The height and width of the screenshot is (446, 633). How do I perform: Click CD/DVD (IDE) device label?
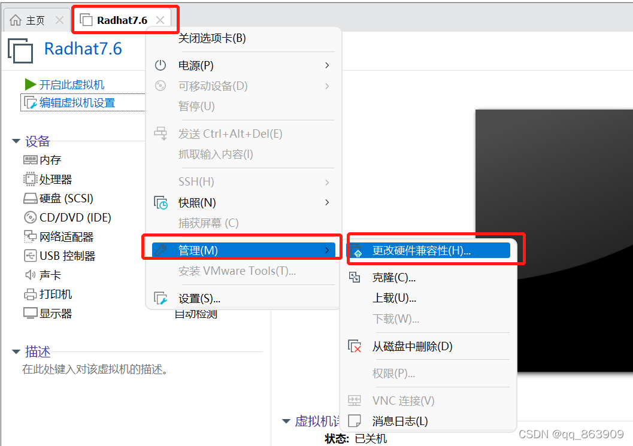pyautogui.click(x=75, y=217)
